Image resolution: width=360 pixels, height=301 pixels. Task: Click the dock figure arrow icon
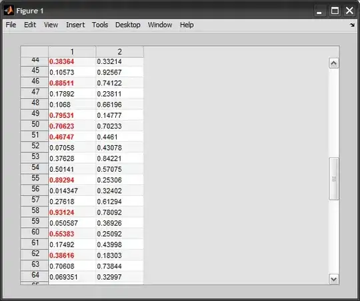pos(352,25)
